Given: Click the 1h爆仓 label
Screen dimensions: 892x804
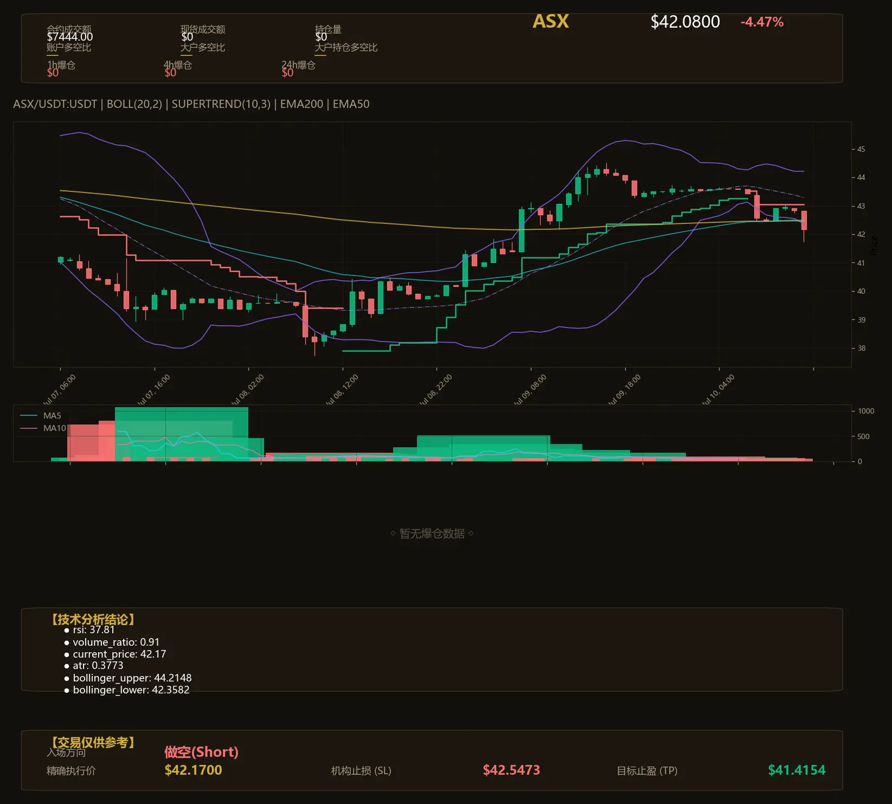Looking at the screenshot, I should tap(61, 65).
